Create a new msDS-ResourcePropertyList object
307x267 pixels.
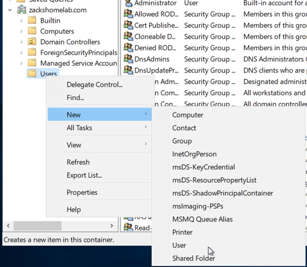tap(228, 180)
